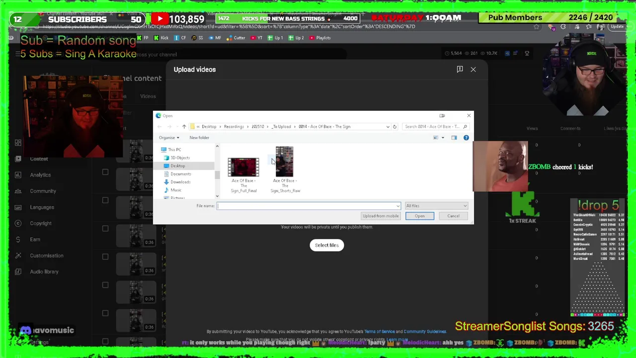Expand the File name history dropdown arrow
Viewport: 636px width, 358px height.
397,206
